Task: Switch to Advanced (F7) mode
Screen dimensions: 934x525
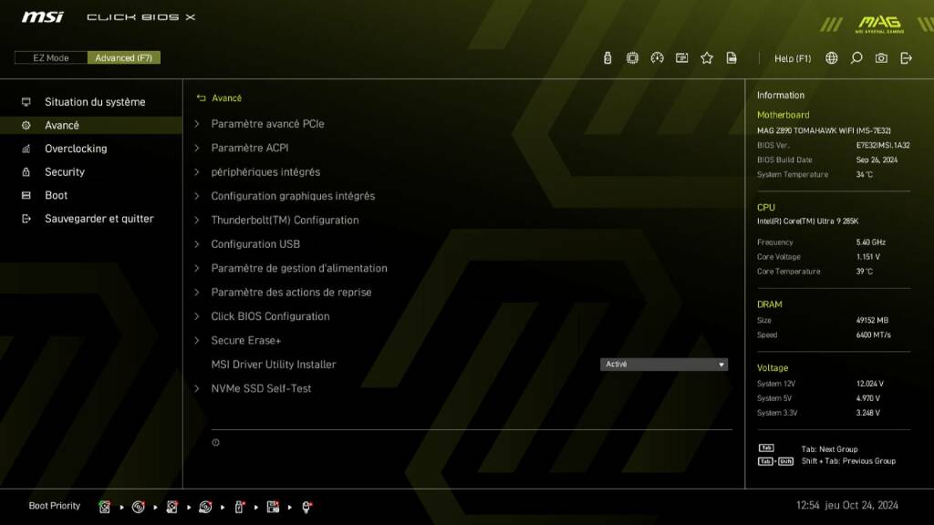Action: coord(124,58)
